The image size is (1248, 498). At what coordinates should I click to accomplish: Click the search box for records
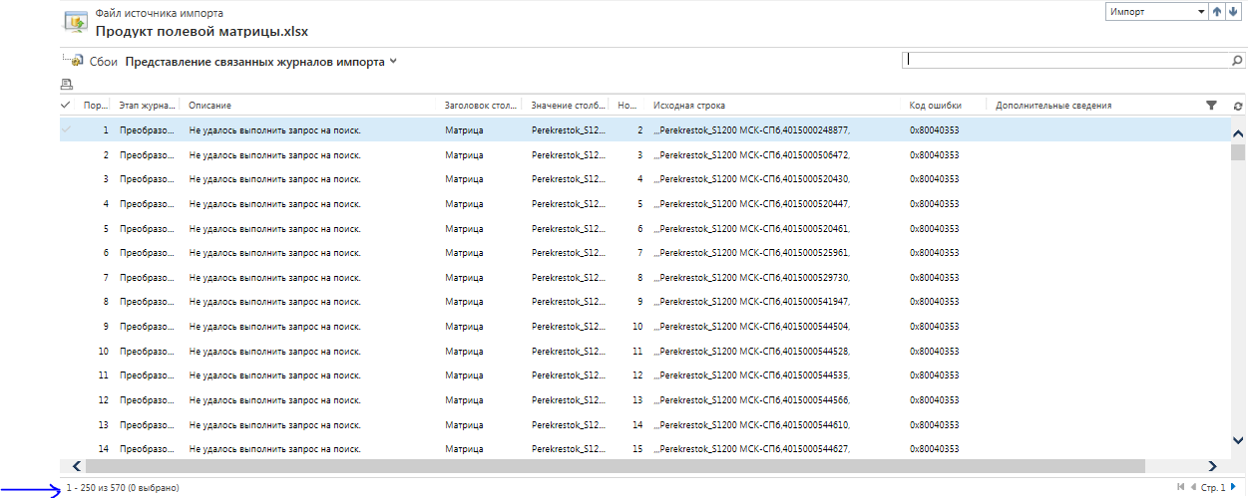coord(1064,60)
